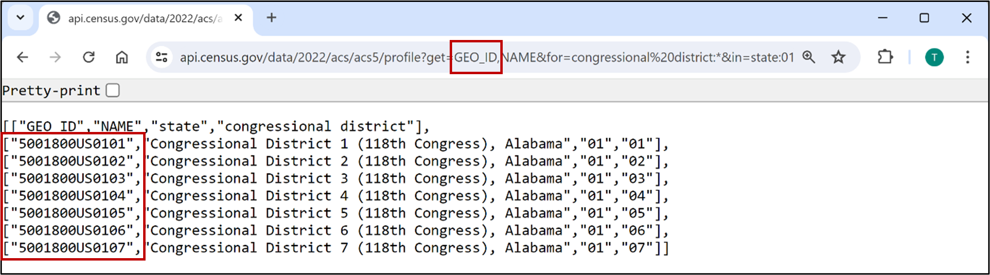Viewport: 990px width, 275px height.
Task: Click the forward navigation arrow
Action: click(55, 57)
